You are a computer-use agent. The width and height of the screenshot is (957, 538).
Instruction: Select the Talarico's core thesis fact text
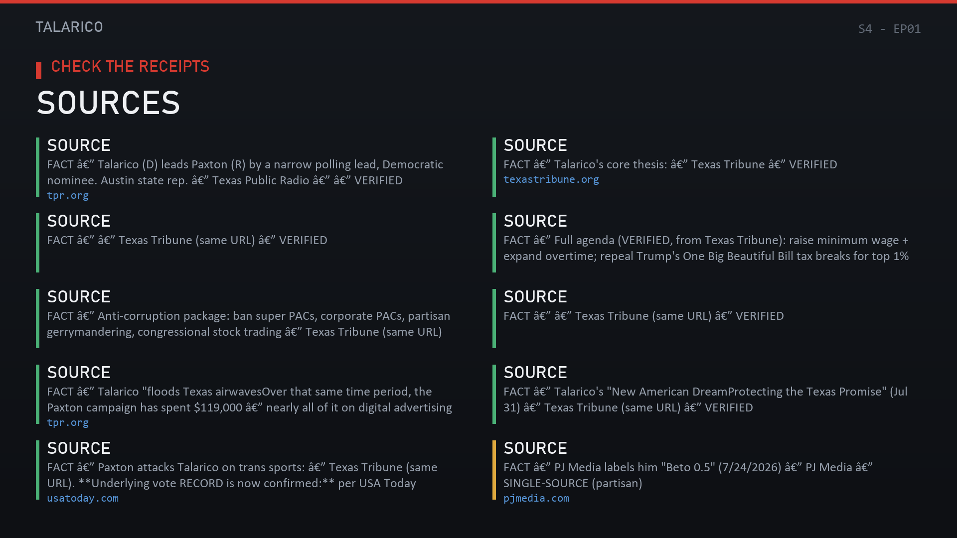coord(670,164)
